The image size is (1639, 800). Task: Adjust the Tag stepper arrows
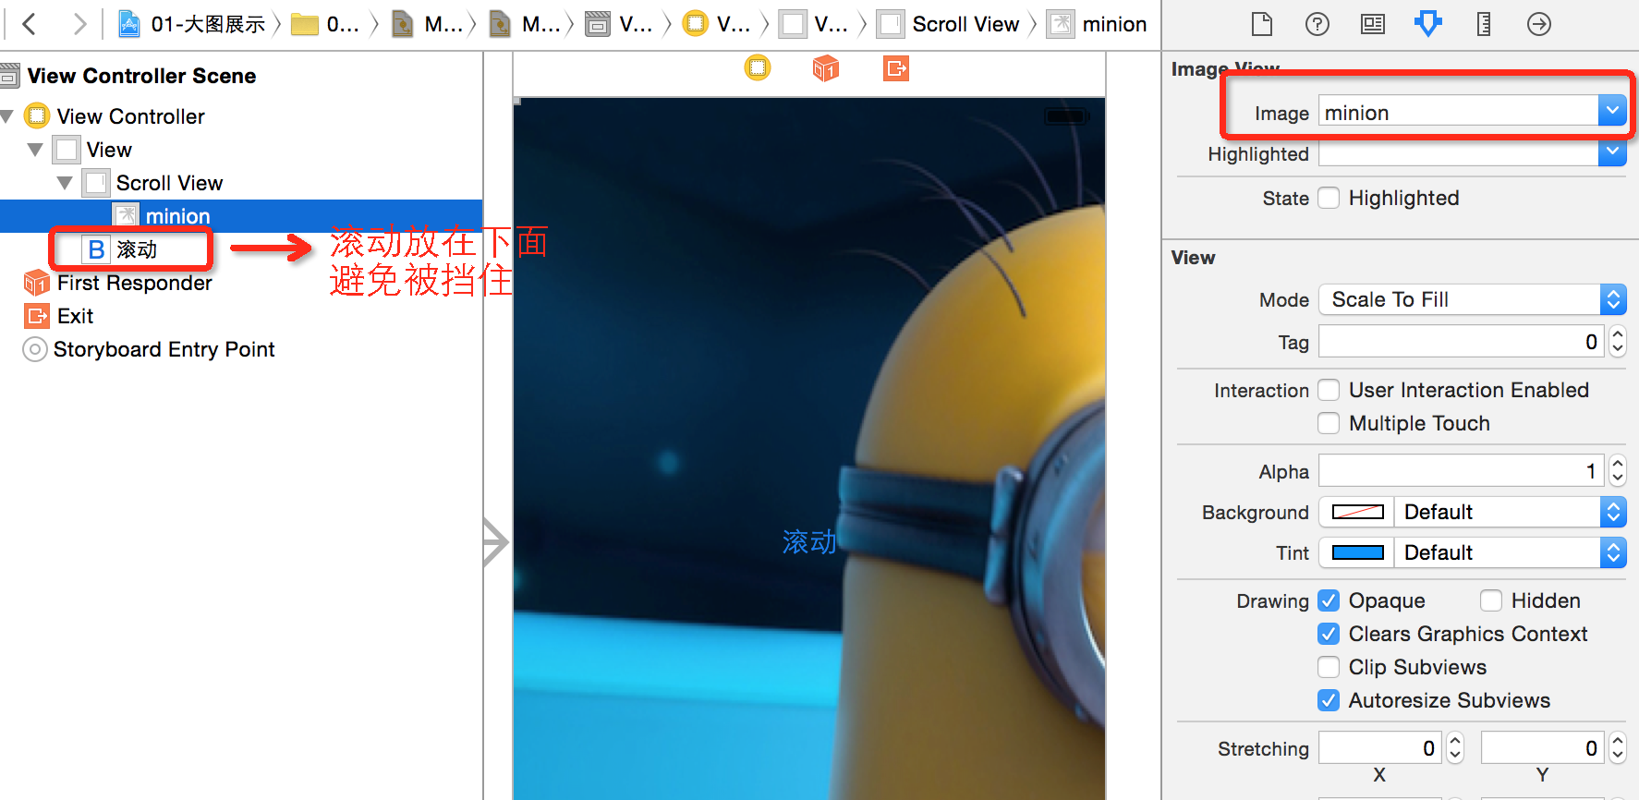point(1617,342)
